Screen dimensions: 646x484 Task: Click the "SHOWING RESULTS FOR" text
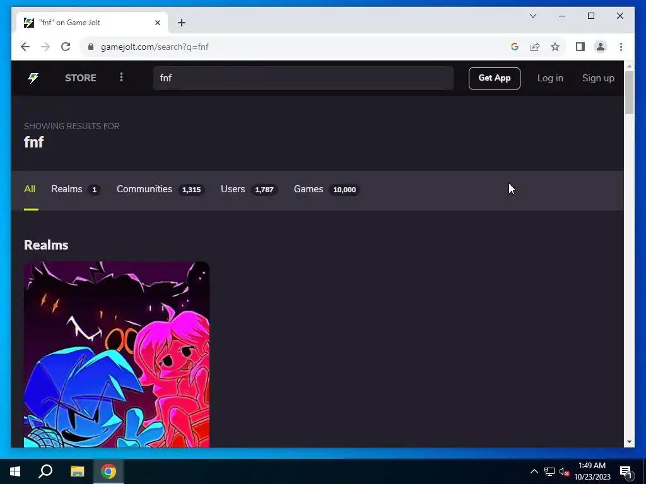72,126
